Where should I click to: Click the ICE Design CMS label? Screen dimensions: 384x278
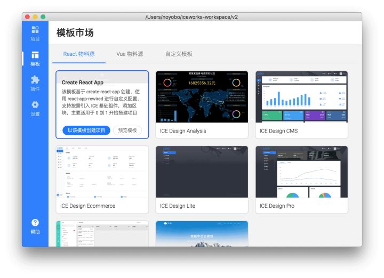pyautogui.click(x=279, y=131)
